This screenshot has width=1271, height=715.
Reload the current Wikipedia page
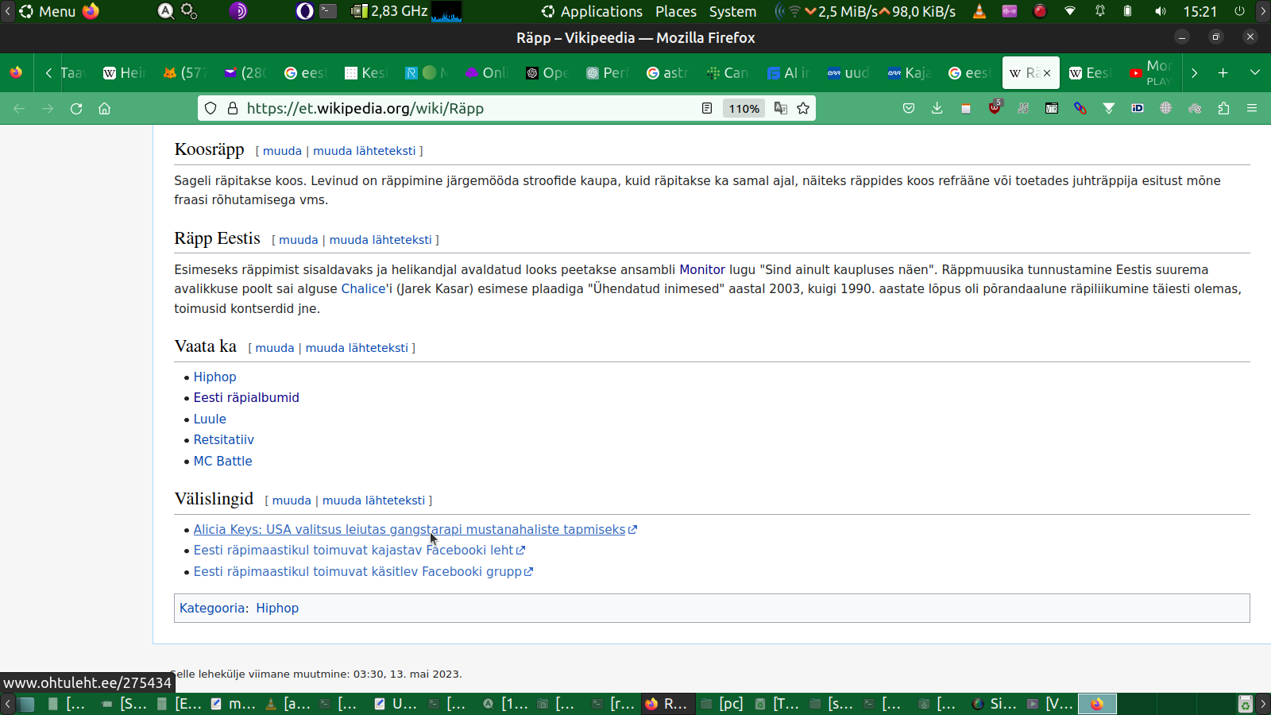coord(76,109)
